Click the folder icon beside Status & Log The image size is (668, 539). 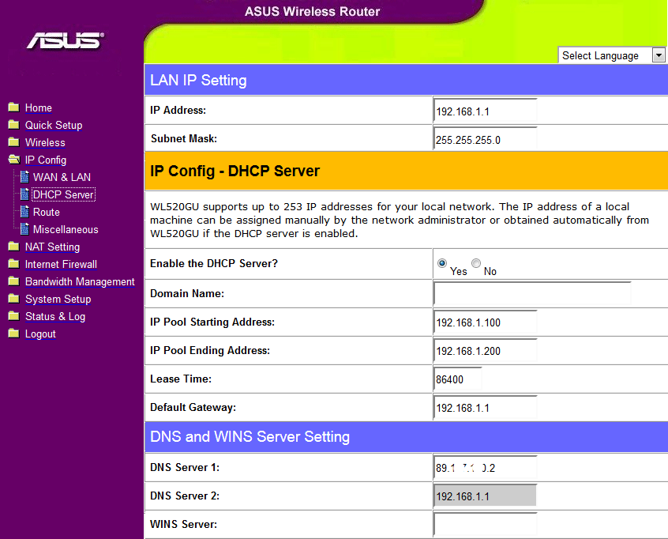[x=13, y=316]
